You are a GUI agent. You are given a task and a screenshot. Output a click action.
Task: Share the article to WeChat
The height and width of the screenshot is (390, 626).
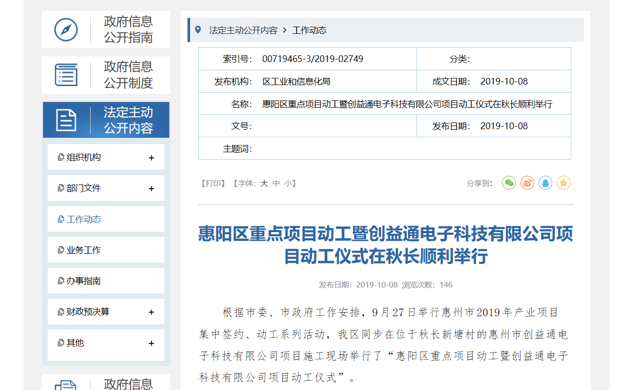pyautogui.click(x=508, y=182)
